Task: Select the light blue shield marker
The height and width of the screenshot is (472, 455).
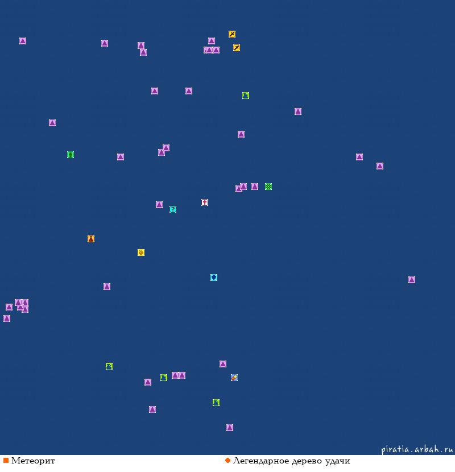Action: click(x=214, y=278)
